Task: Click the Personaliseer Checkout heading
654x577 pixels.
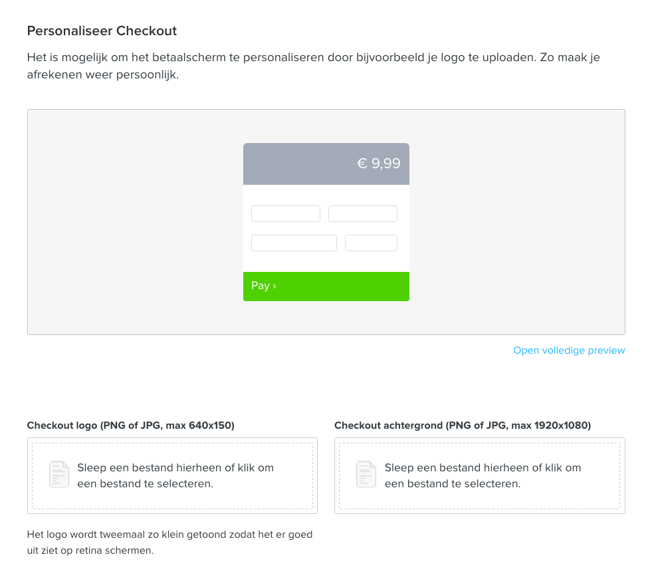Action: [x=102, y=31]
